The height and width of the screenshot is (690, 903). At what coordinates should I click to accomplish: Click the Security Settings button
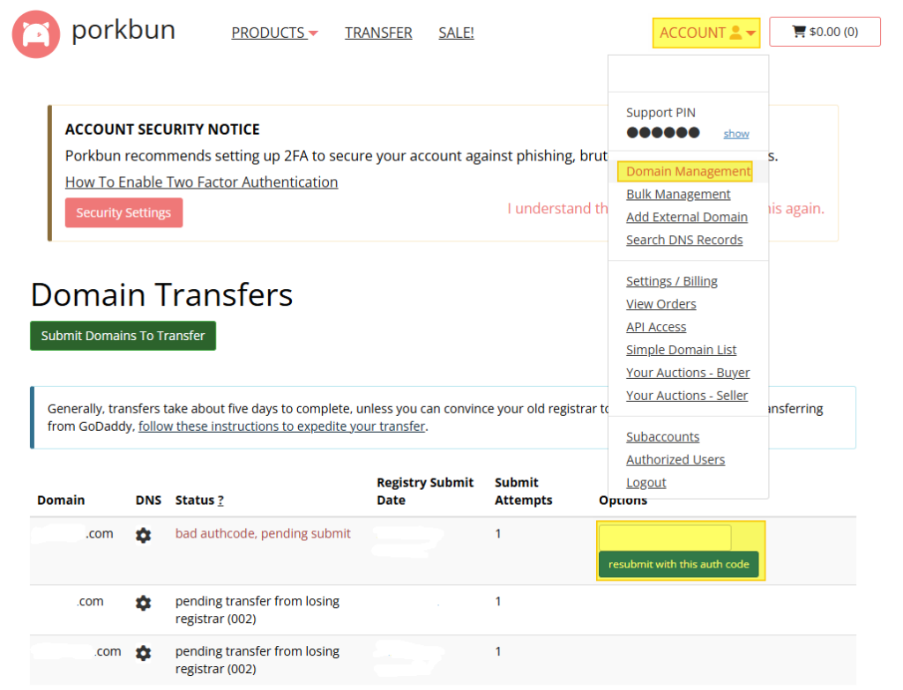(x=123, y=213)
